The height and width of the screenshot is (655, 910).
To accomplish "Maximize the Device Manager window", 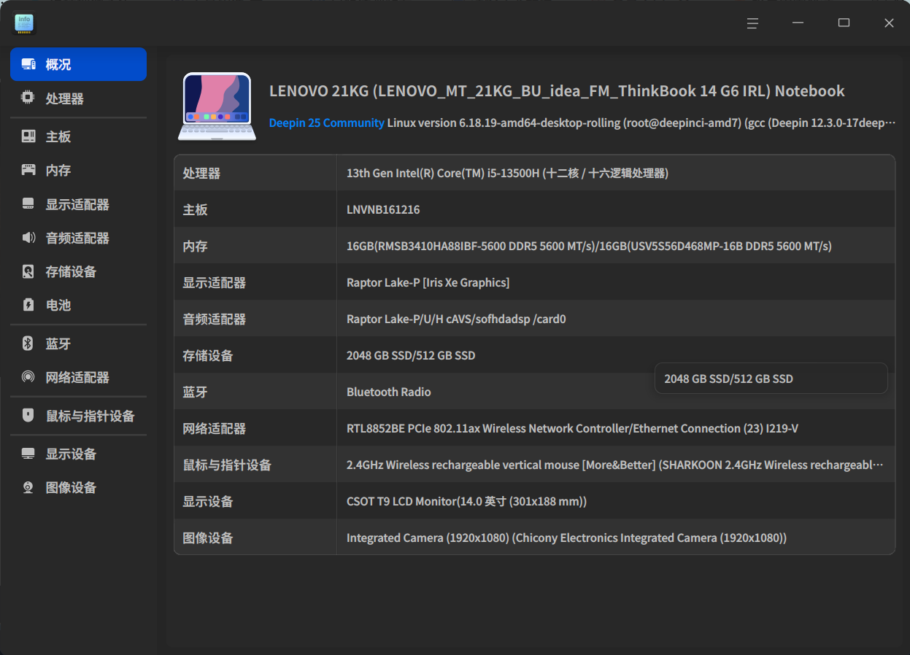I will coord(844,23).
